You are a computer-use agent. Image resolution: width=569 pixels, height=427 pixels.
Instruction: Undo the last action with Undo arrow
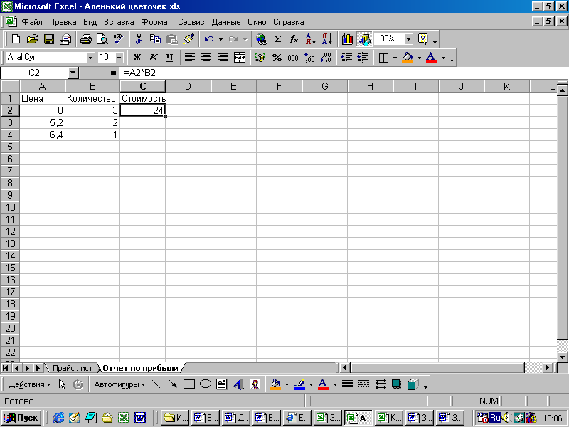point(208,39)
